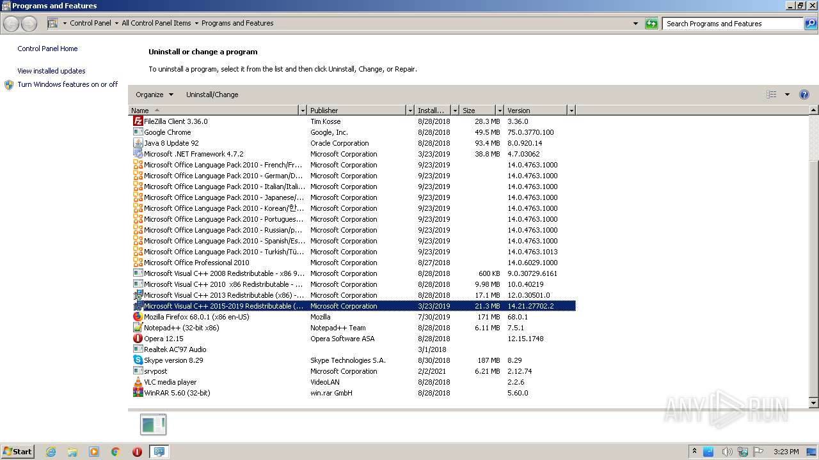
Task: Open the help question mark icon
Action: pyautogui.click(x=804, y=95)
